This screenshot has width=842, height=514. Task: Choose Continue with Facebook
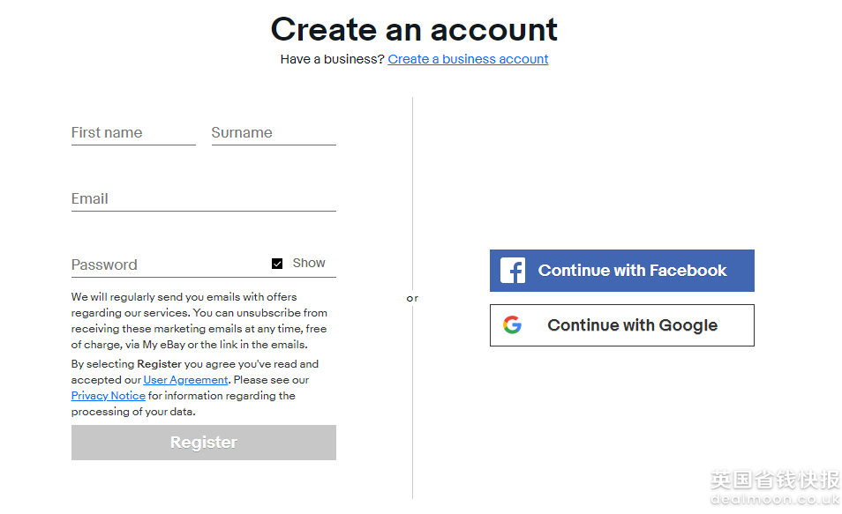click(x=632, y=271)
